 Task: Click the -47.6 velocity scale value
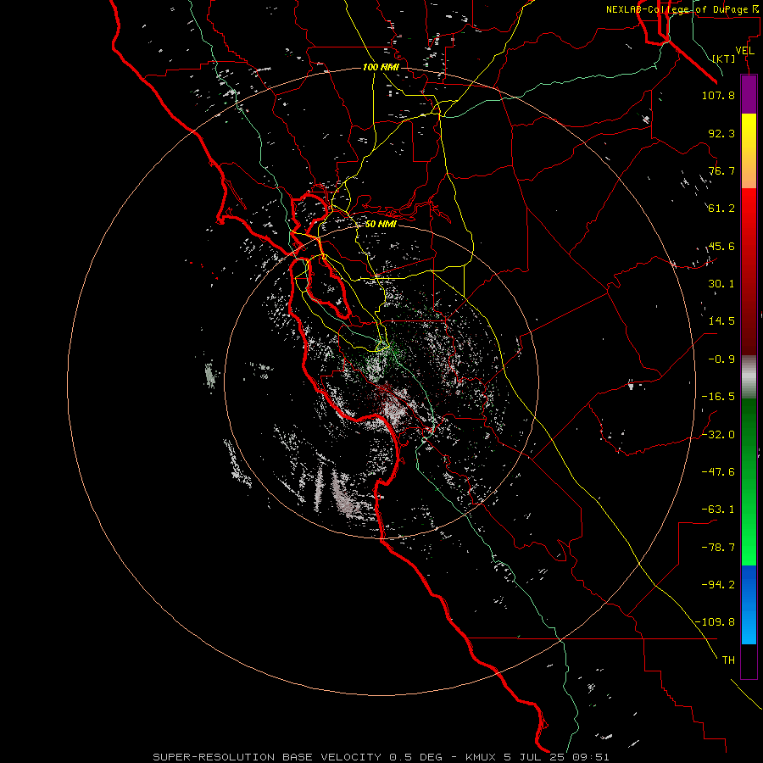[x=718, y=472]
